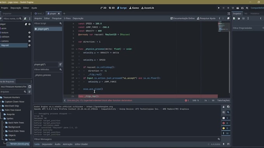Toggle split mode in FileSystem dock

[x=30, y=87]
